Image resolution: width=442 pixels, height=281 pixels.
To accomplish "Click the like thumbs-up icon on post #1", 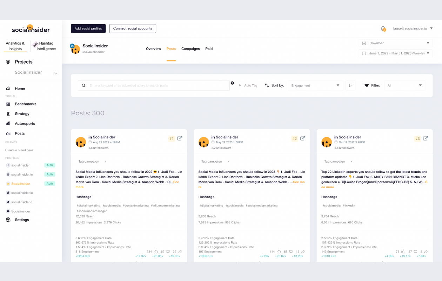I will (156, 251).
